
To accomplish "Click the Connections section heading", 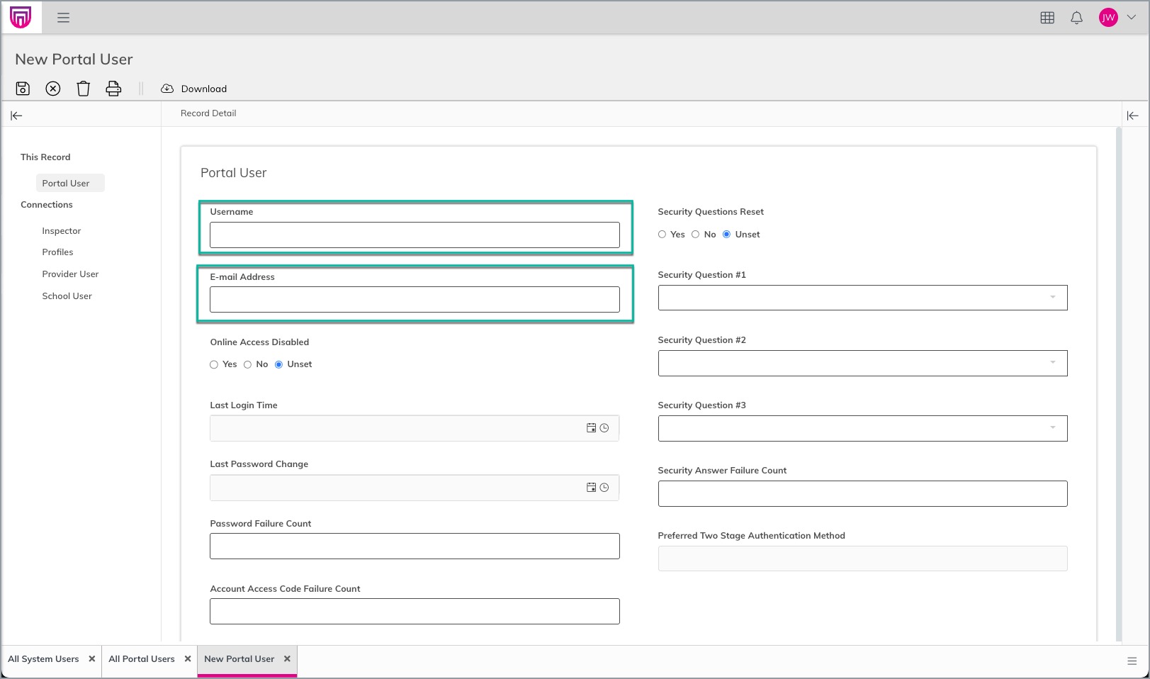I will (x=47, y=205).
